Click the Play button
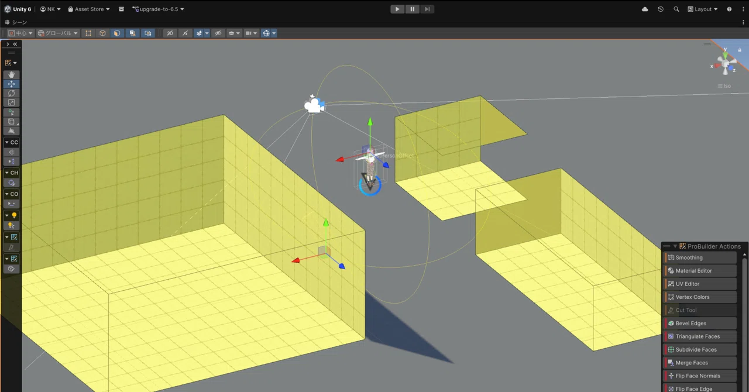This screenshot has height=392, width=749. (x=397, y=9)
